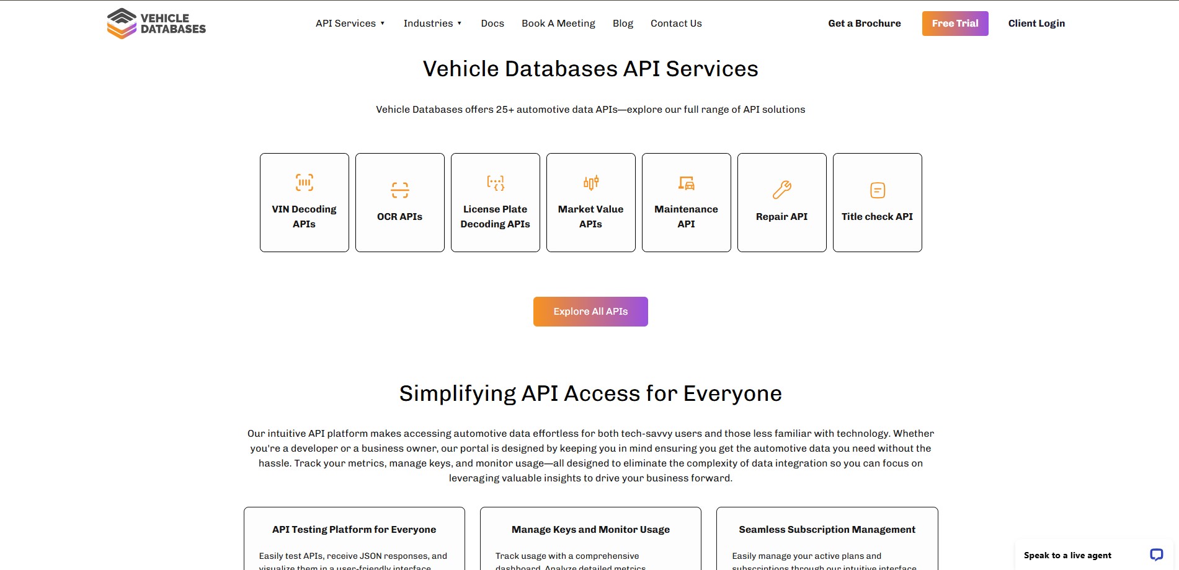Image resolution: width=1179 pixels, height=570 pixels.
Task: Click the Maintenance API car icon
Action: pyautogui.click(x=686, y=182)
